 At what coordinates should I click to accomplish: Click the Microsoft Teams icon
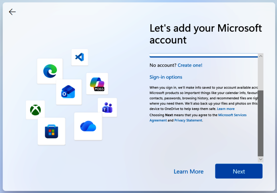[107, 108]
